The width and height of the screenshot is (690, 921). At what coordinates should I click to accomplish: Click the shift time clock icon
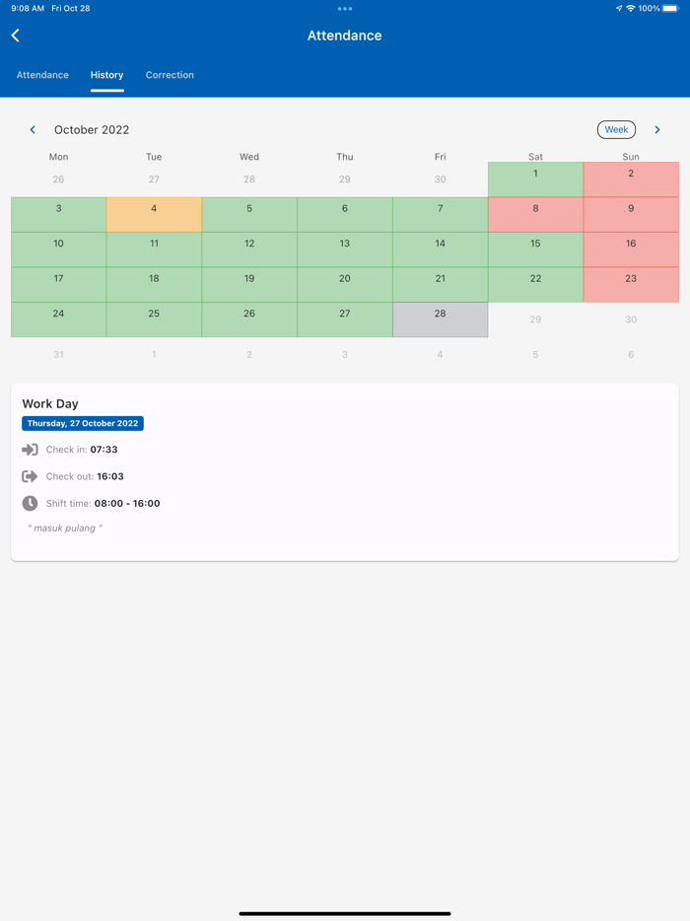pos(30,503)
